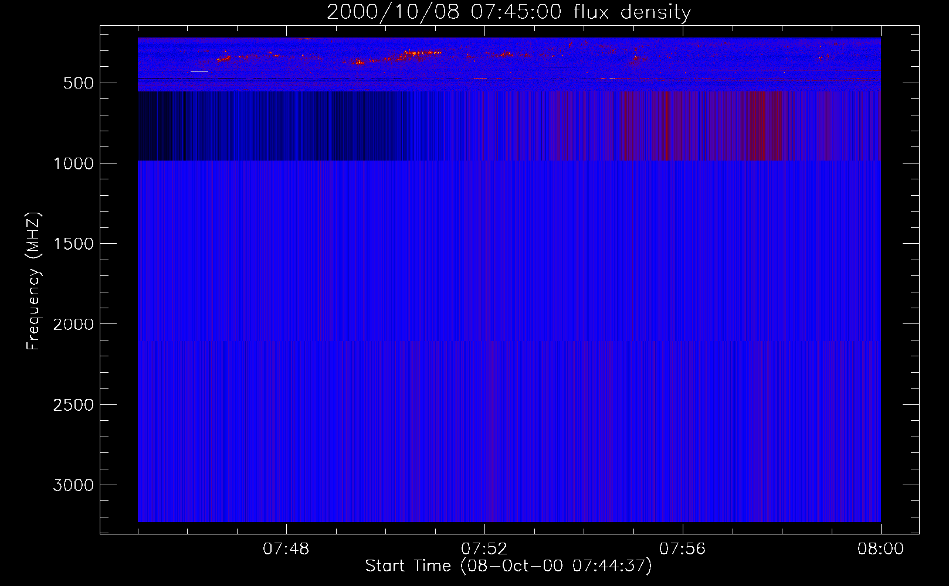Image resolution: width=949 pixels, height=586 pixels.
Task: Click the 500 frequency tick label
Action: coord(79,83)
